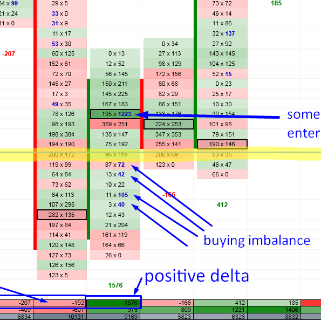Image resolution: width=321 pixels, height=321 pixels.
Task: Click the 0 x 13 cell
Action: [115, 53]
